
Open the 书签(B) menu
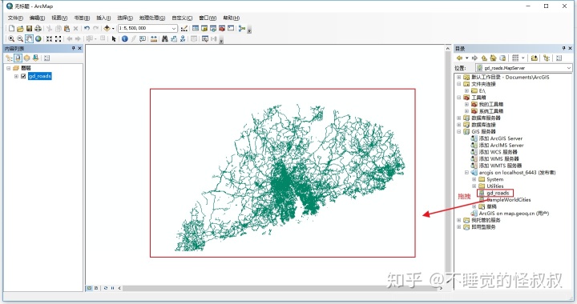(82, 18)
